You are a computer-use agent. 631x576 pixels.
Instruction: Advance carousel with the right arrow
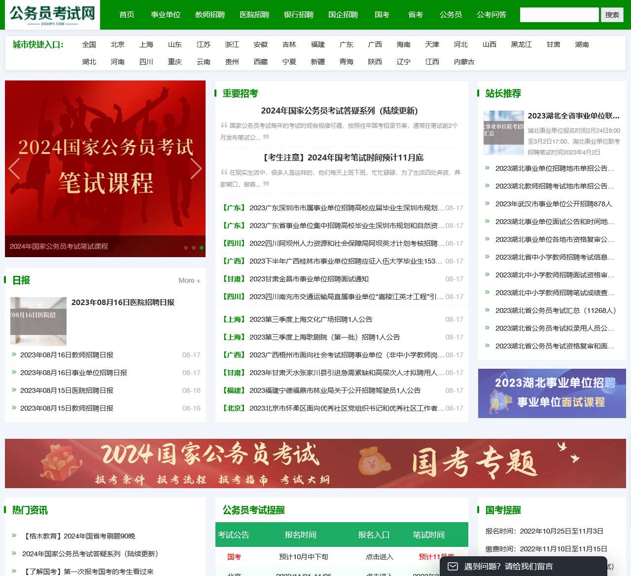[x=196, y=169]
